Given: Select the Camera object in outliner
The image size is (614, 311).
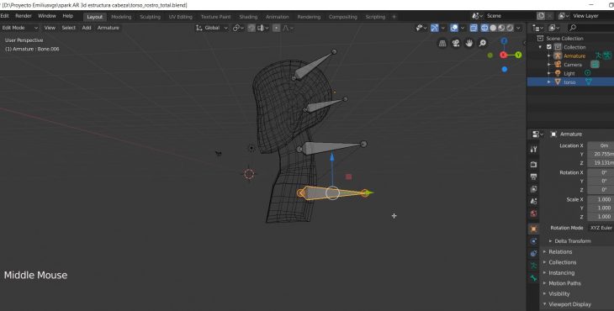Looking at the screenshot, I should click(x=573, y=65).
